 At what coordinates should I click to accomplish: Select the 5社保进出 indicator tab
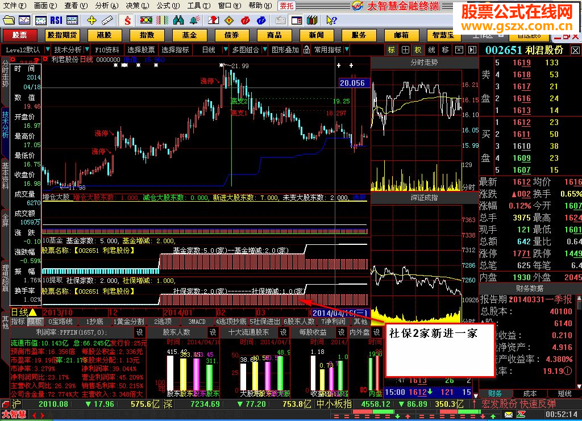[x=265, y=322]
